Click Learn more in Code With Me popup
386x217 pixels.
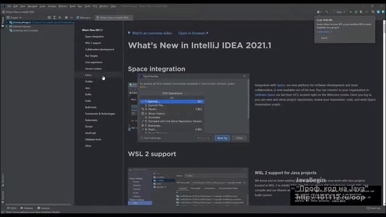click(324, 32)
